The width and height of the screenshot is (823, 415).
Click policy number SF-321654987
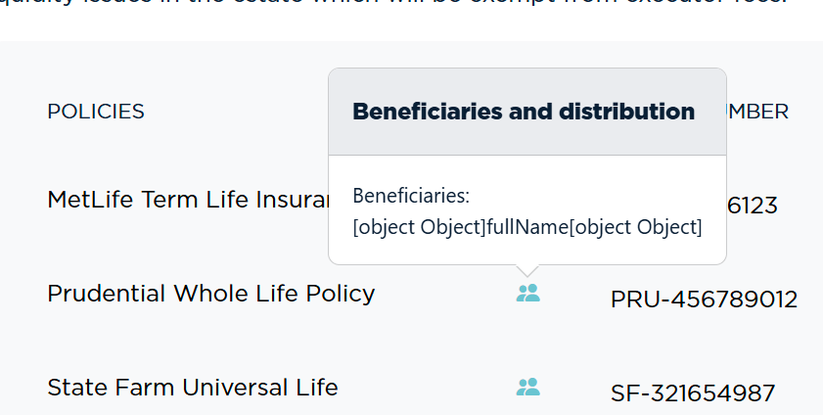click(x=693, y=393)
